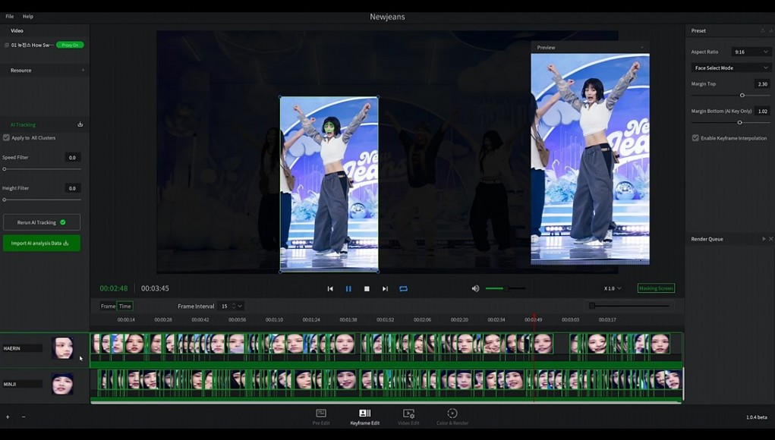Click Import AI analysis Data button
This screenshot has width=775, height=440.
click(42, 244)
